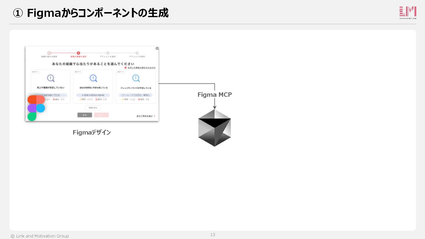
Task: Click the grey 戻る button
Action: (85, 115)
